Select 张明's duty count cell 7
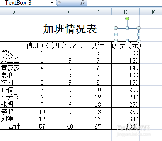The image size is (162, 141). point(42,104)
